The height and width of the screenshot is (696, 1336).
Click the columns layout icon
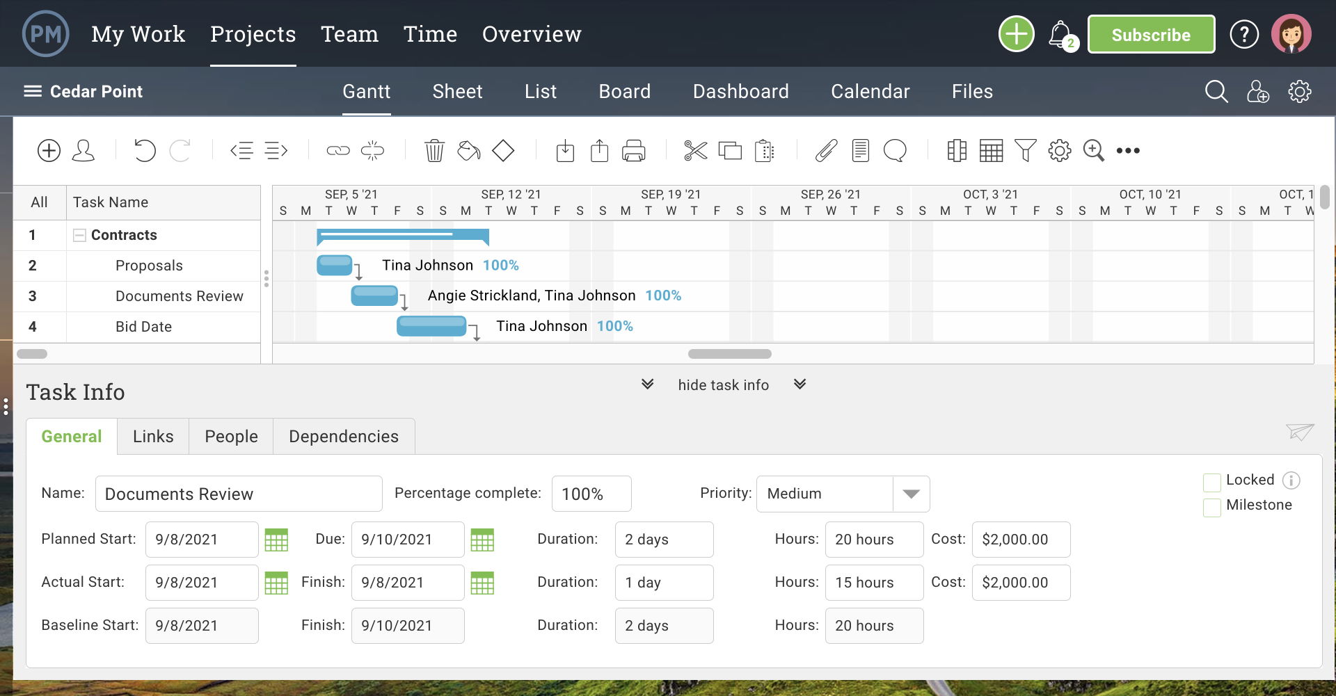pyautogui.click(x=957, y=151)
